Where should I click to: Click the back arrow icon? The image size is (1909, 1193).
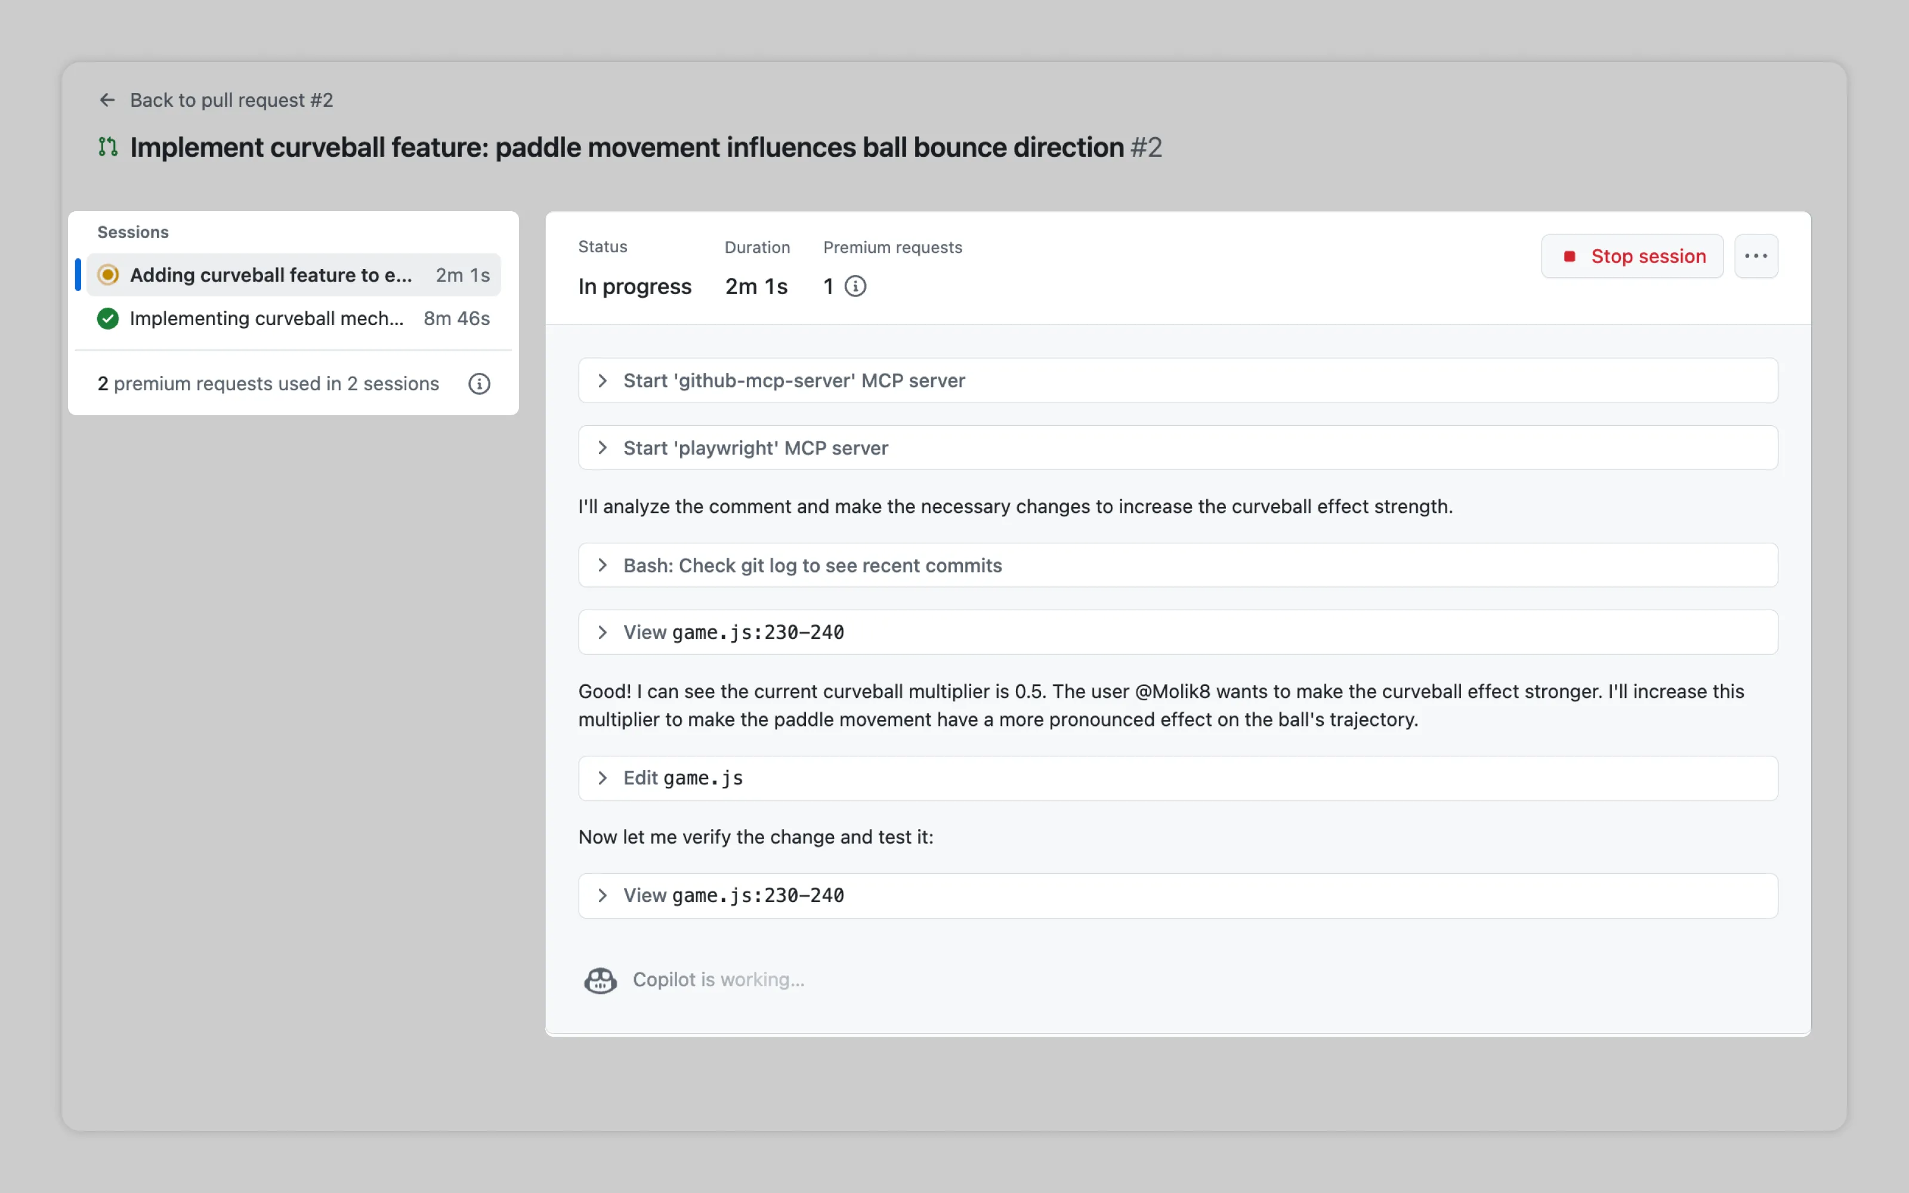point(107,100)
